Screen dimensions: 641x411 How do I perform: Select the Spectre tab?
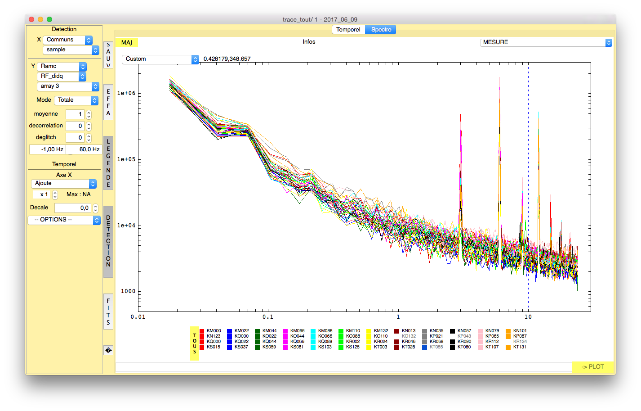(381, 30)
